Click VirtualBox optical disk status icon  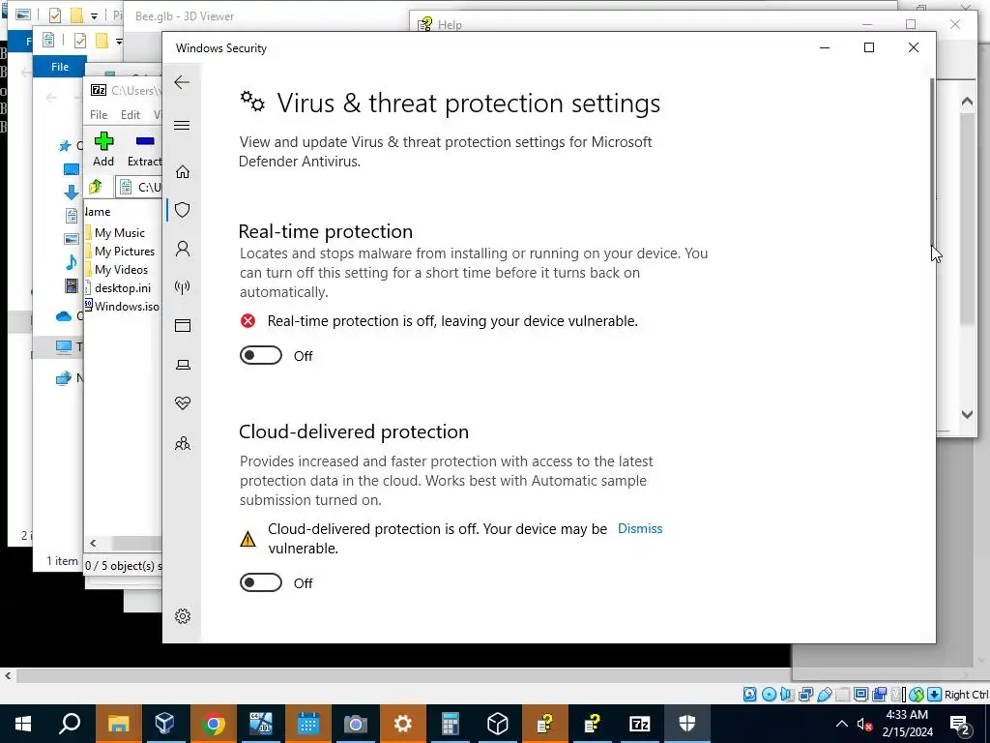point(769,695)
